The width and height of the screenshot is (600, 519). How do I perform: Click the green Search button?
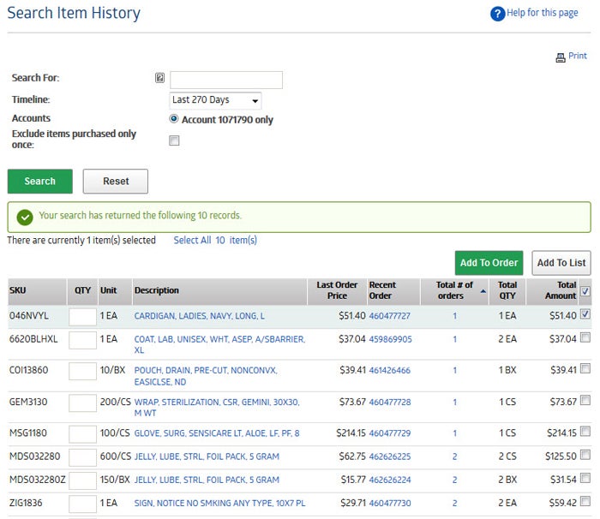(40, 182)
